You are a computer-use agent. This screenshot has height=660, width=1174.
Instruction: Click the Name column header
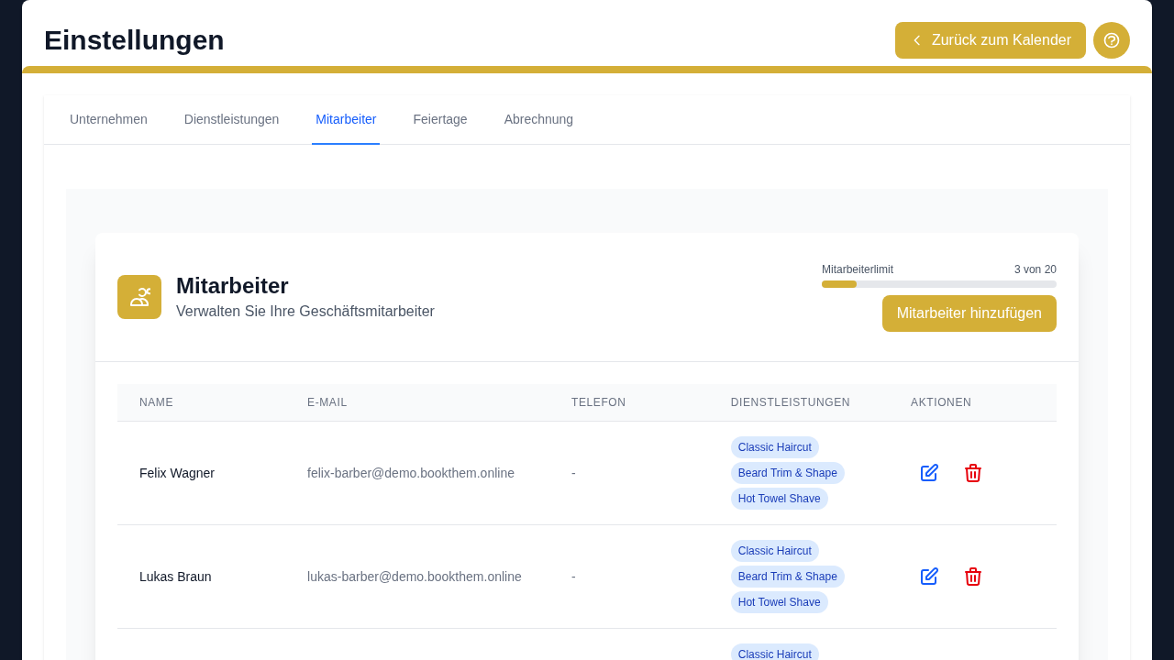[x=156, y=402]
